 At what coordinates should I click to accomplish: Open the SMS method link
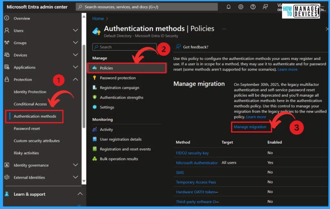coord(180,172)
